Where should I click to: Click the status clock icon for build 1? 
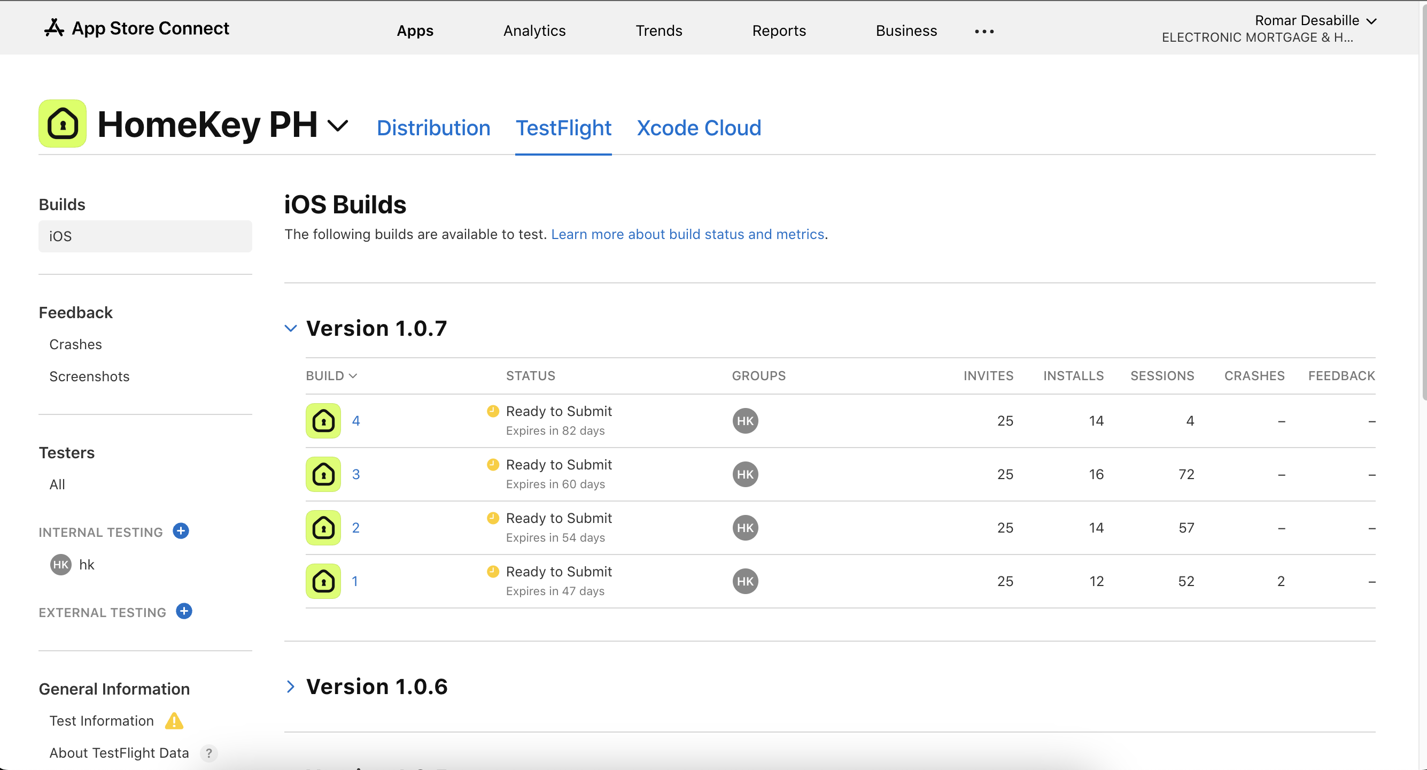(493, 571)
